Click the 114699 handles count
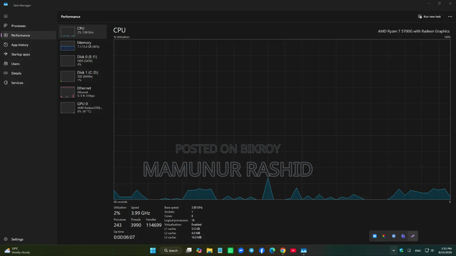This screenshot has width=456, height=256. coord(154,225)
